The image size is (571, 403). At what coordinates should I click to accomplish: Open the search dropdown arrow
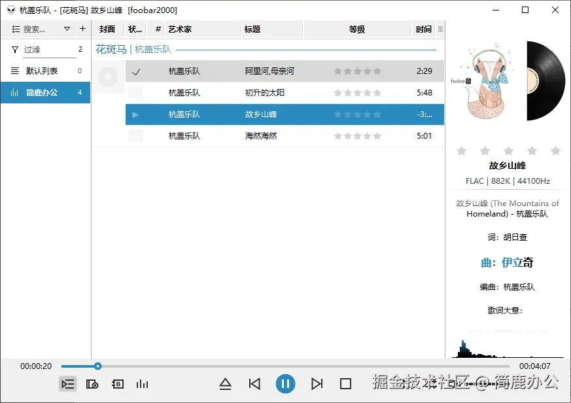[67, 29]
